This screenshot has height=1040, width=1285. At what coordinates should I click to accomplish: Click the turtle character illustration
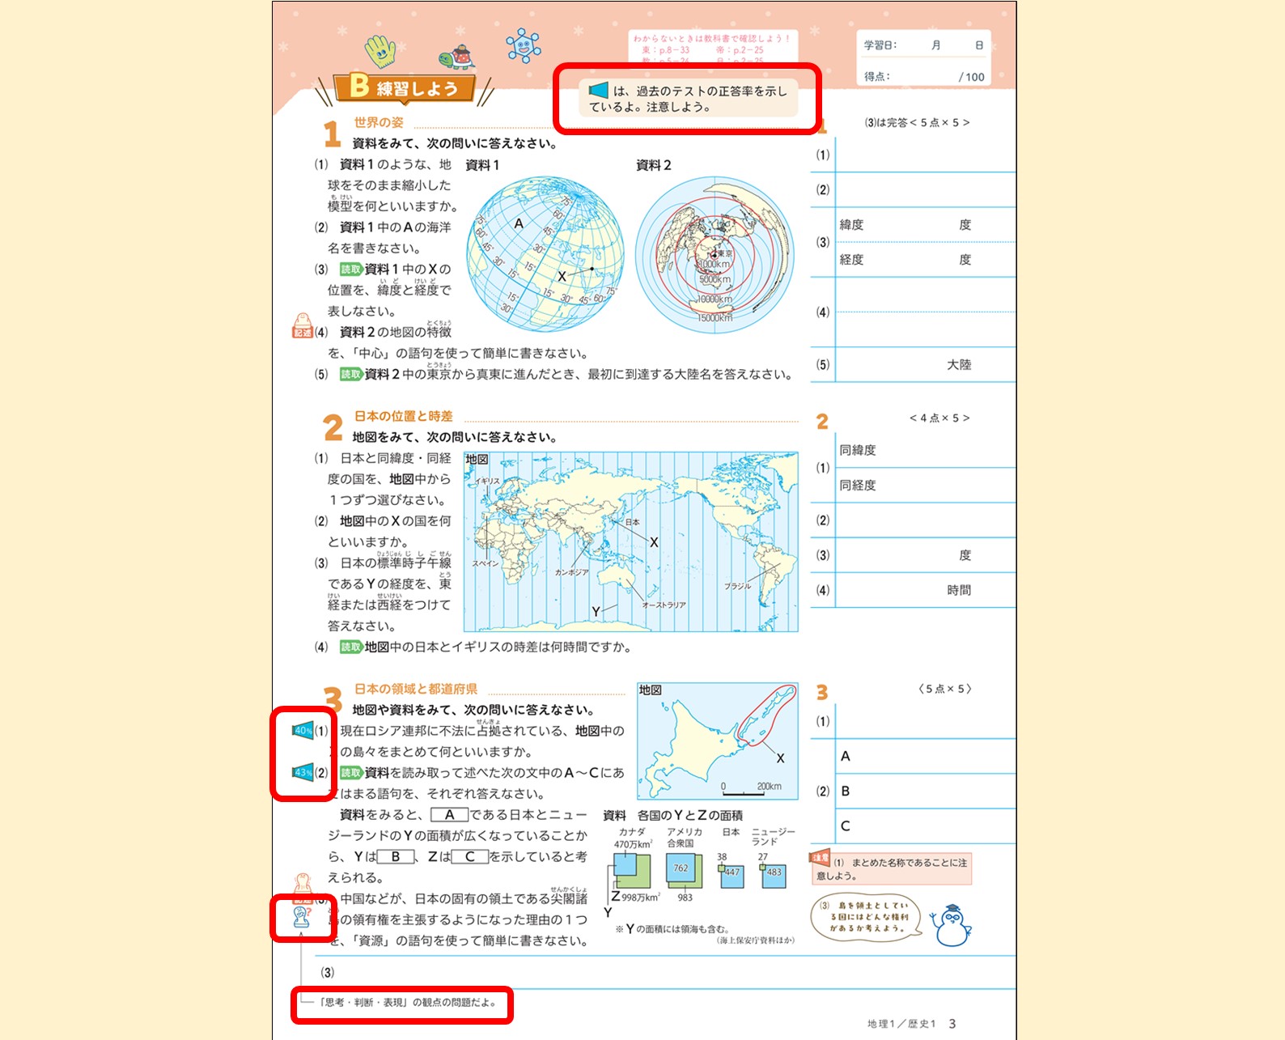[456, 57]
